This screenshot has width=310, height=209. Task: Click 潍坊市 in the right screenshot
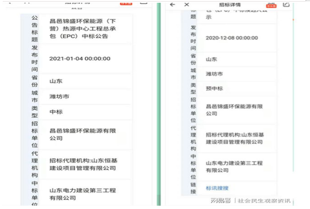pyautogui.click(x=214, y=74)
